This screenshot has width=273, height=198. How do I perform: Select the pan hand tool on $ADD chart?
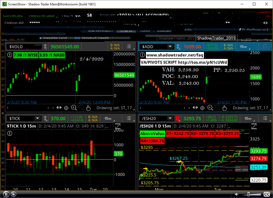pyautogui.click(x=225, y=108)
